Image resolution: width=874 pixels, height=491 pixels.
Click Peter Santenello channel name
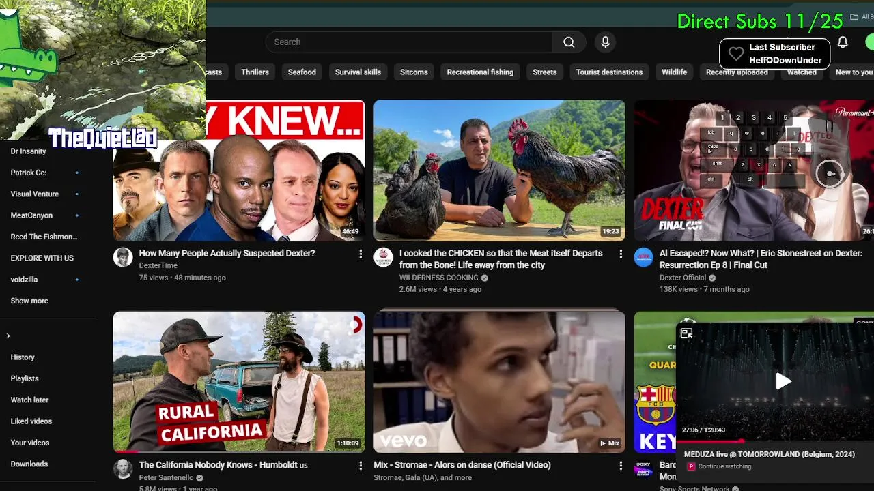(x=166, y=477)
